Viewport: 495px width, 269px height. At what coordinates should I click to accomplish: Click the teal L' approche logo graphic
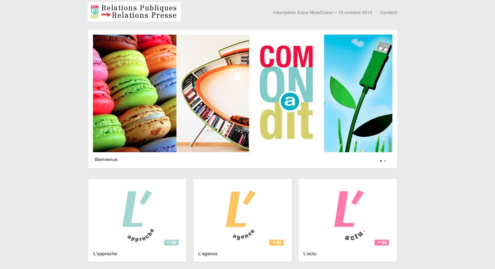[138, 216]
